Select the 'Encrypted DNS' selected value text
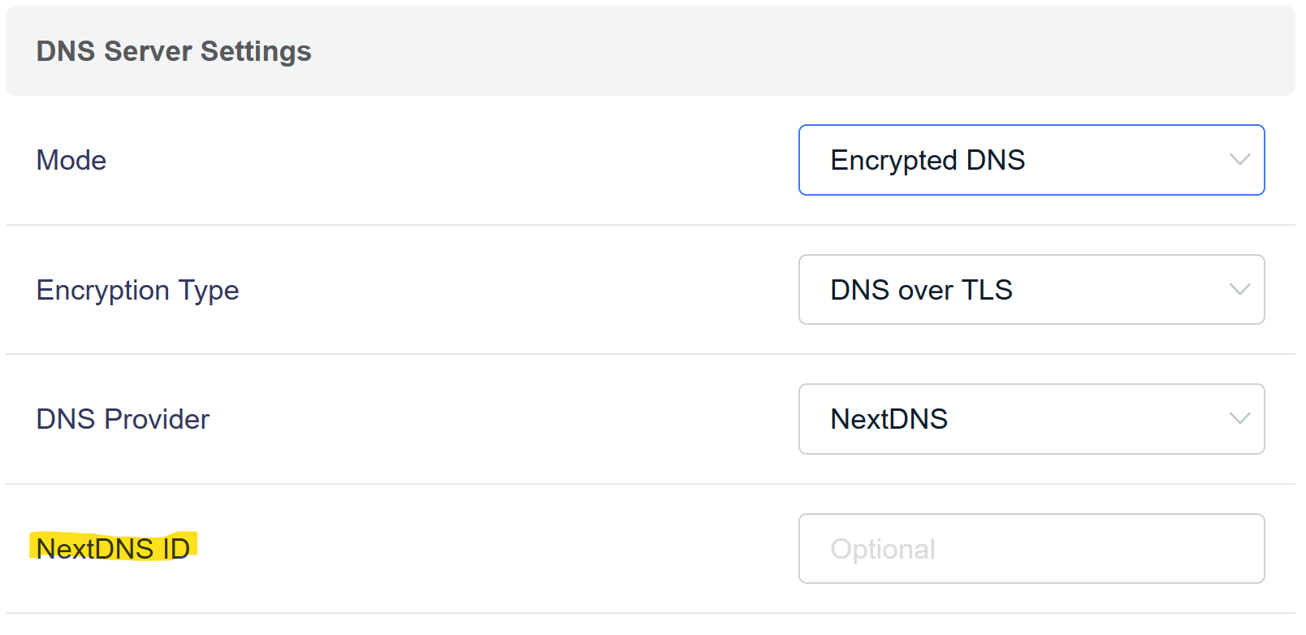This screenshot has width=1306, height=635. [928, 161]
